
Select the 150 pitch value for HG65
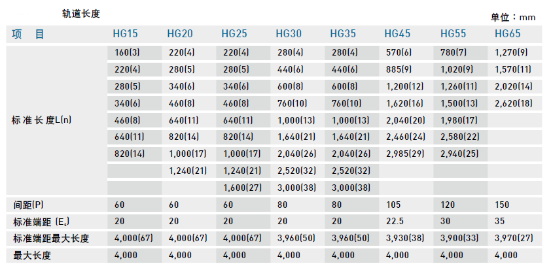pyautogui.click(x=501, y=205)
